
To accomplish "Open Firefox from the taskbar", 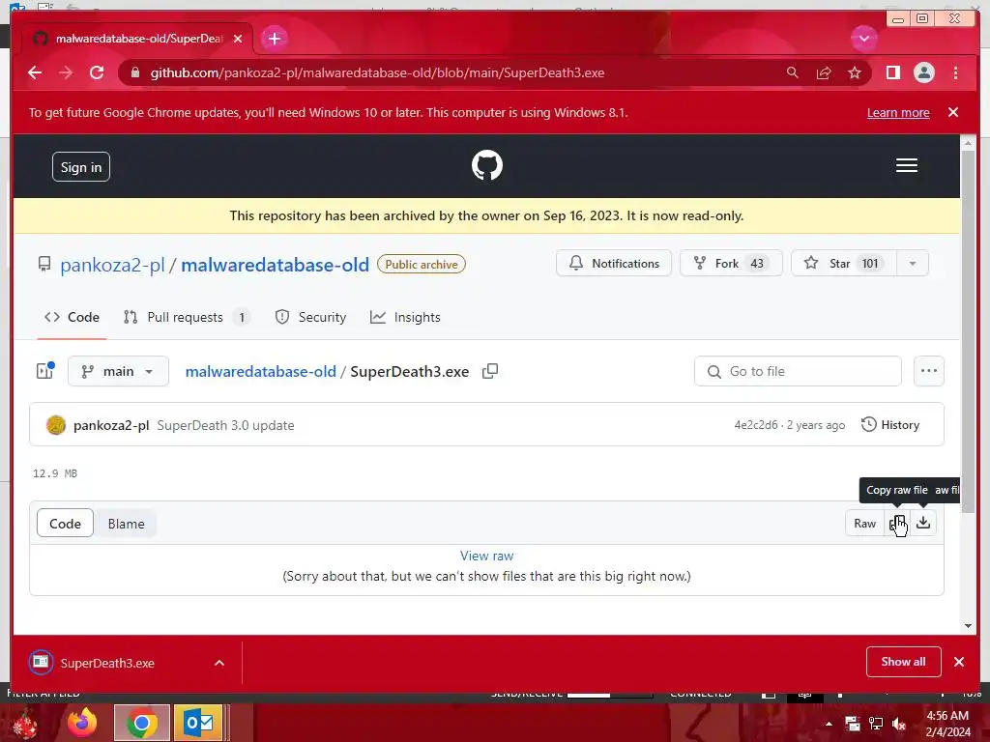I will 82,723.
